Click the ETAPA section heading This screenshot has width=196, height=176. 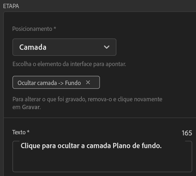(x=11, y=6)
